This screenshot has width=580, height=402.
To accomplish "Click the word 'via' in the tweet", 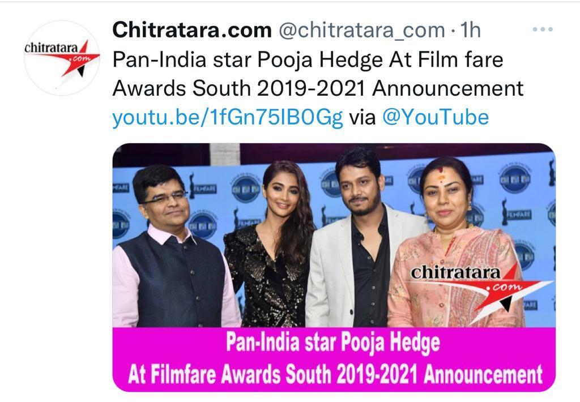I will coord(362,118).
